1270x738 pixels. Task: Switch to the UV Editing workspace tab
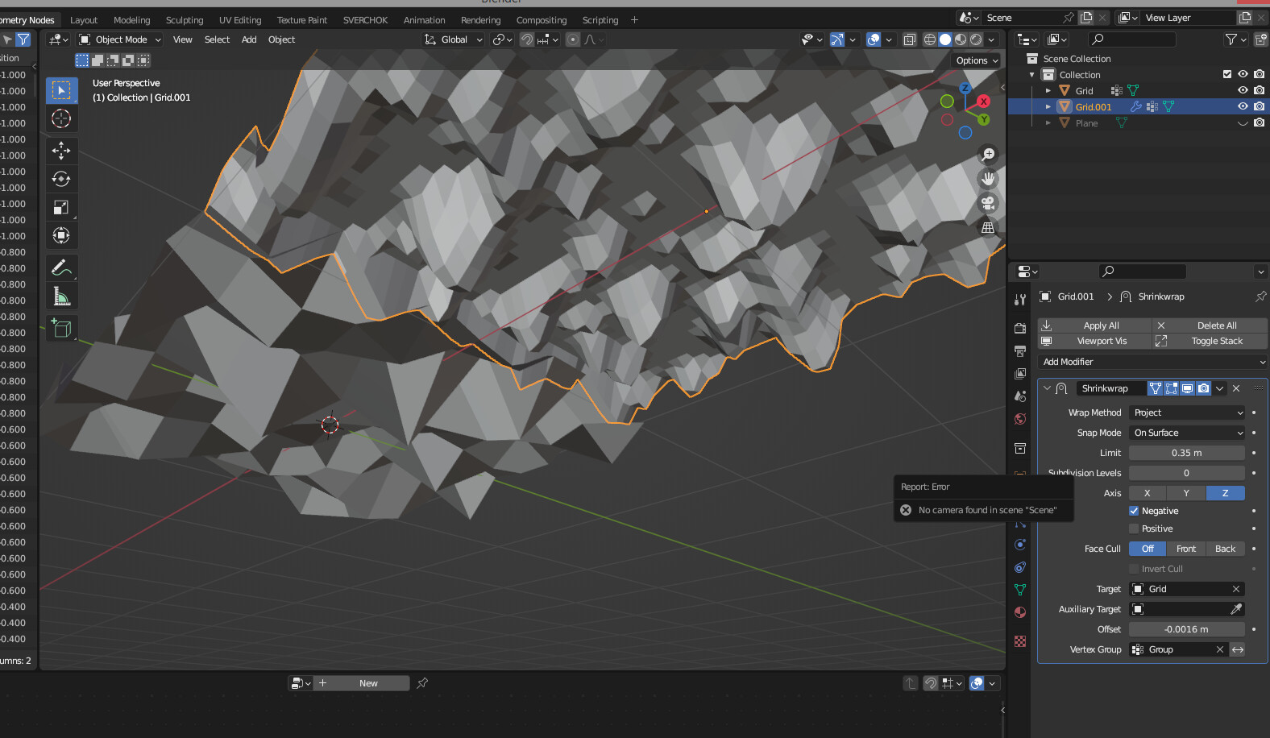[240, 20]
